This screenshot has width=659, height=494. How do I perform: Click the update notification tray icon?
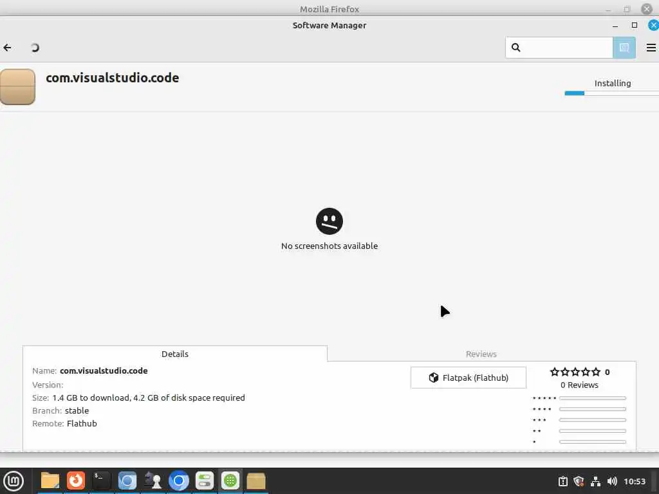[562, 481]
